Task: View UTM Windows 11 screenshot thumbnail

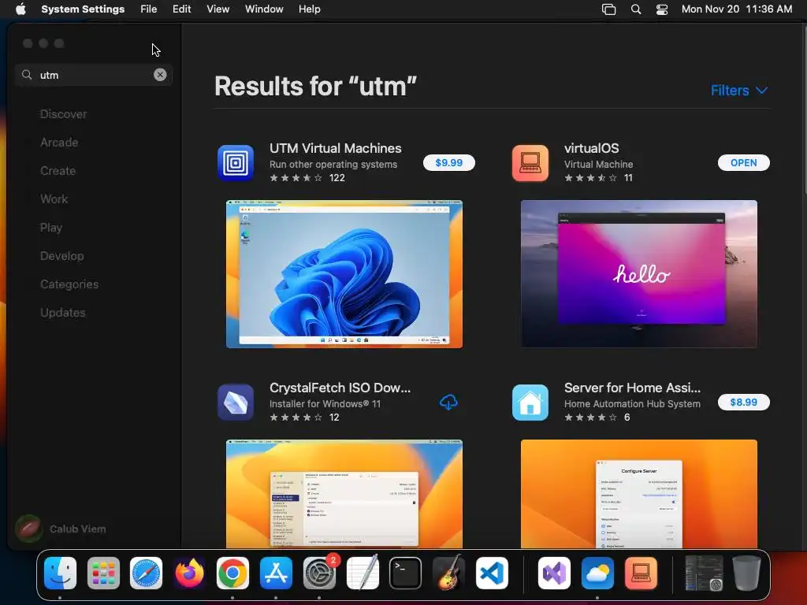Action: 344,274
